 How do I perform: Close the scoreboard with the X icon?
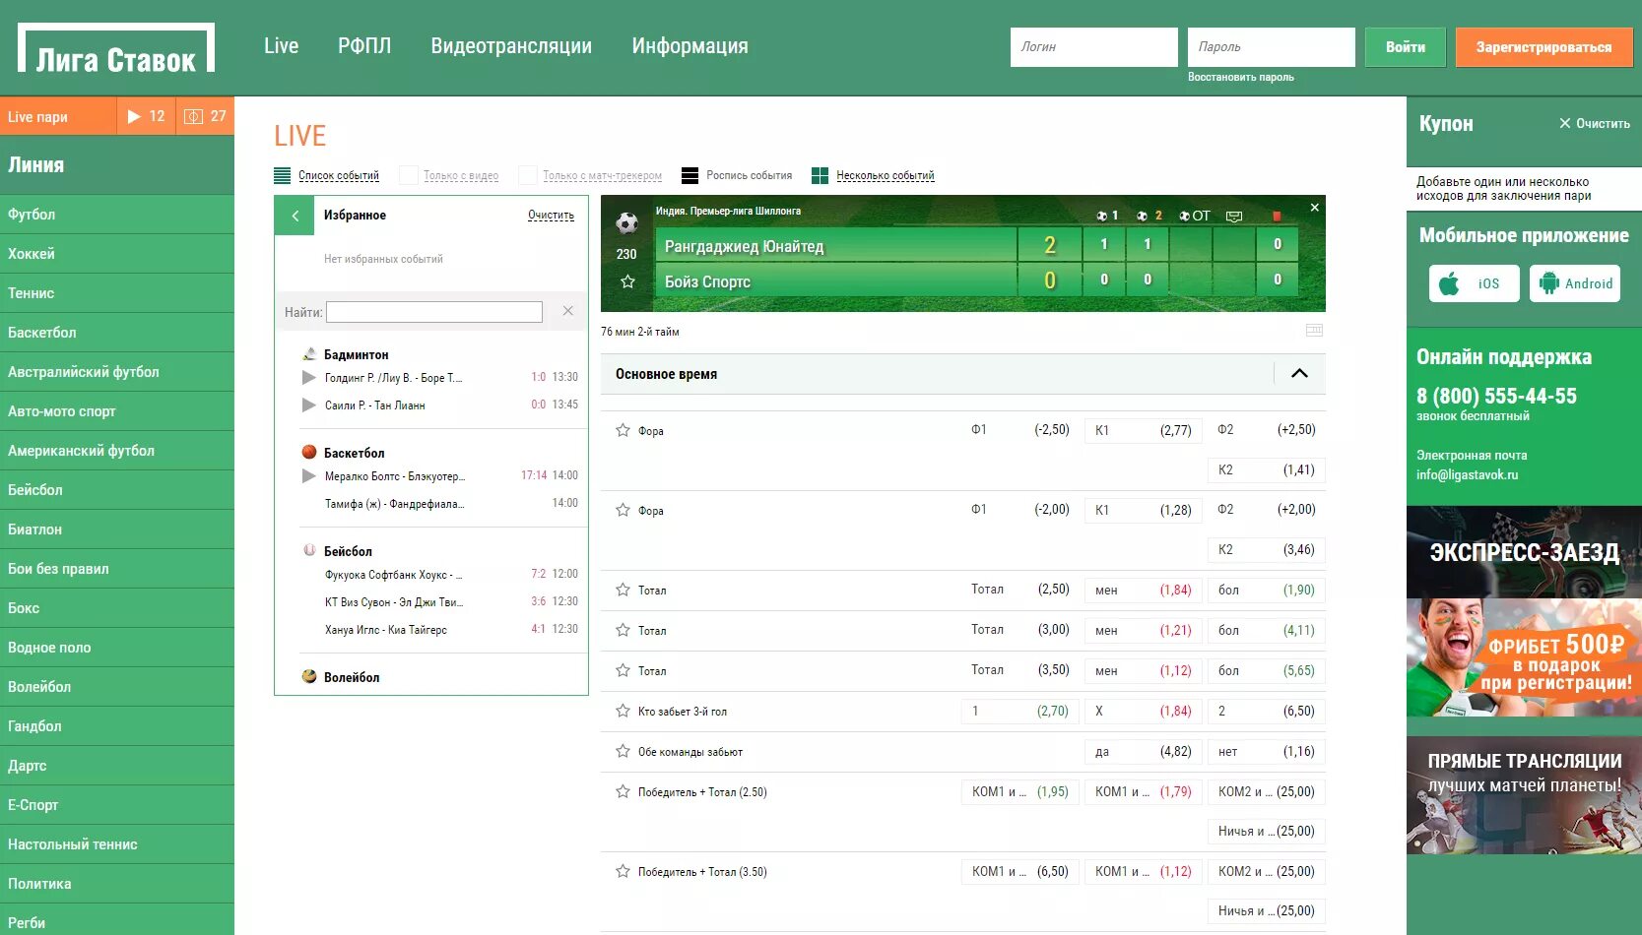pyautogui.click(x=1314, y=208)
